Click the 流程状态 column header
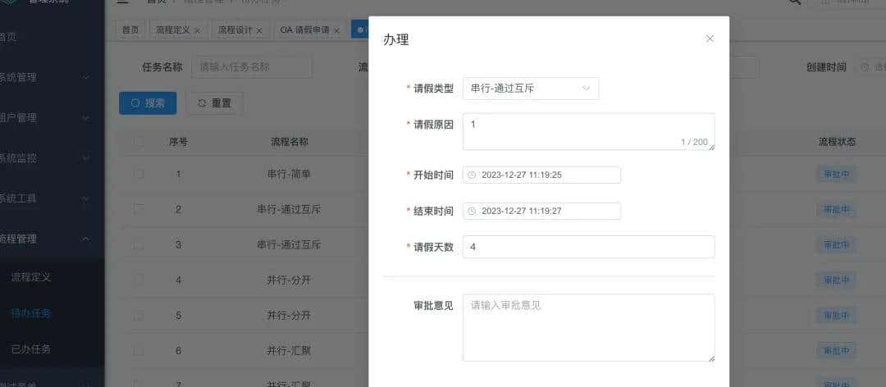Screen dimensions: 886x387 click(838, 142)
